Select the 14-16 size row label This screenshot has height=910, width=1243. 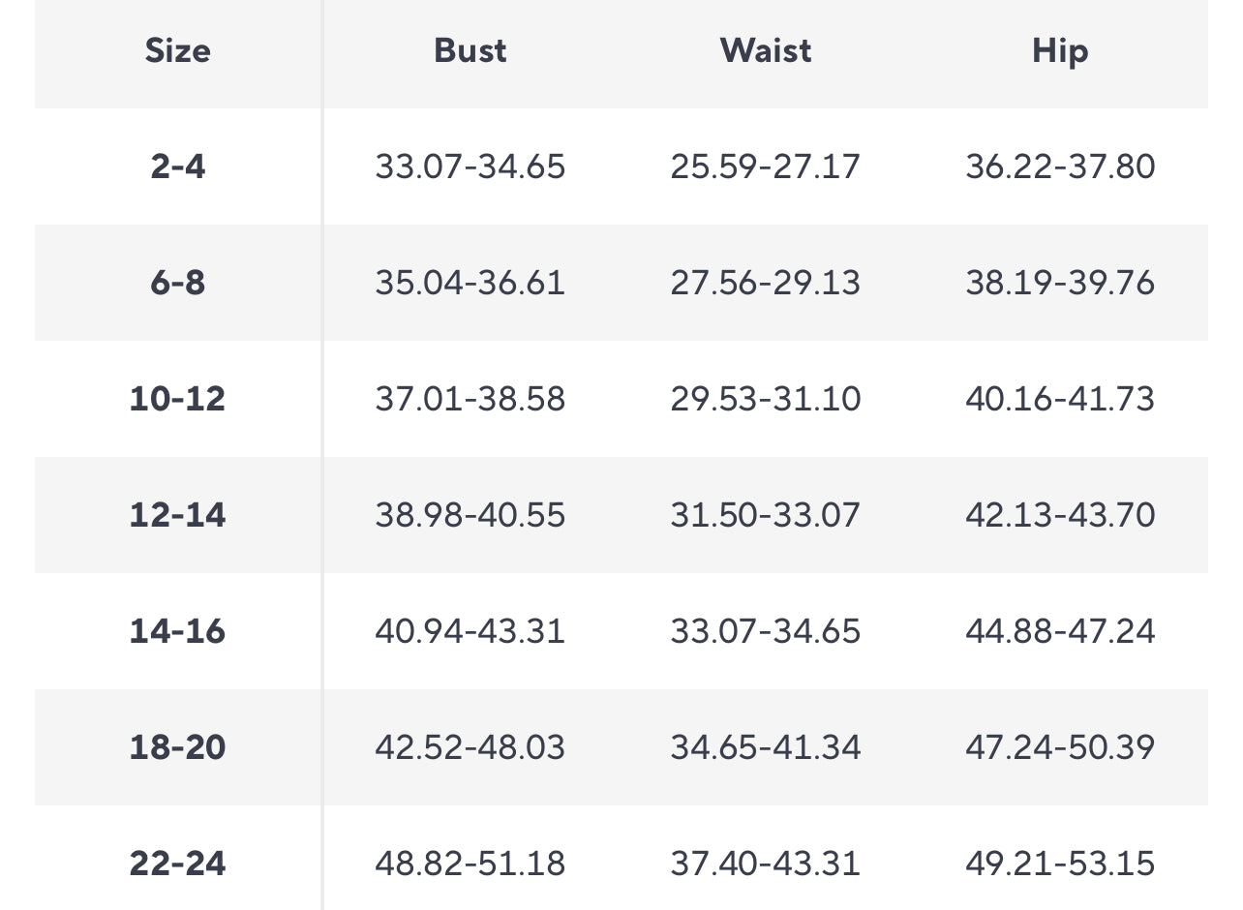tap(177, 631)
